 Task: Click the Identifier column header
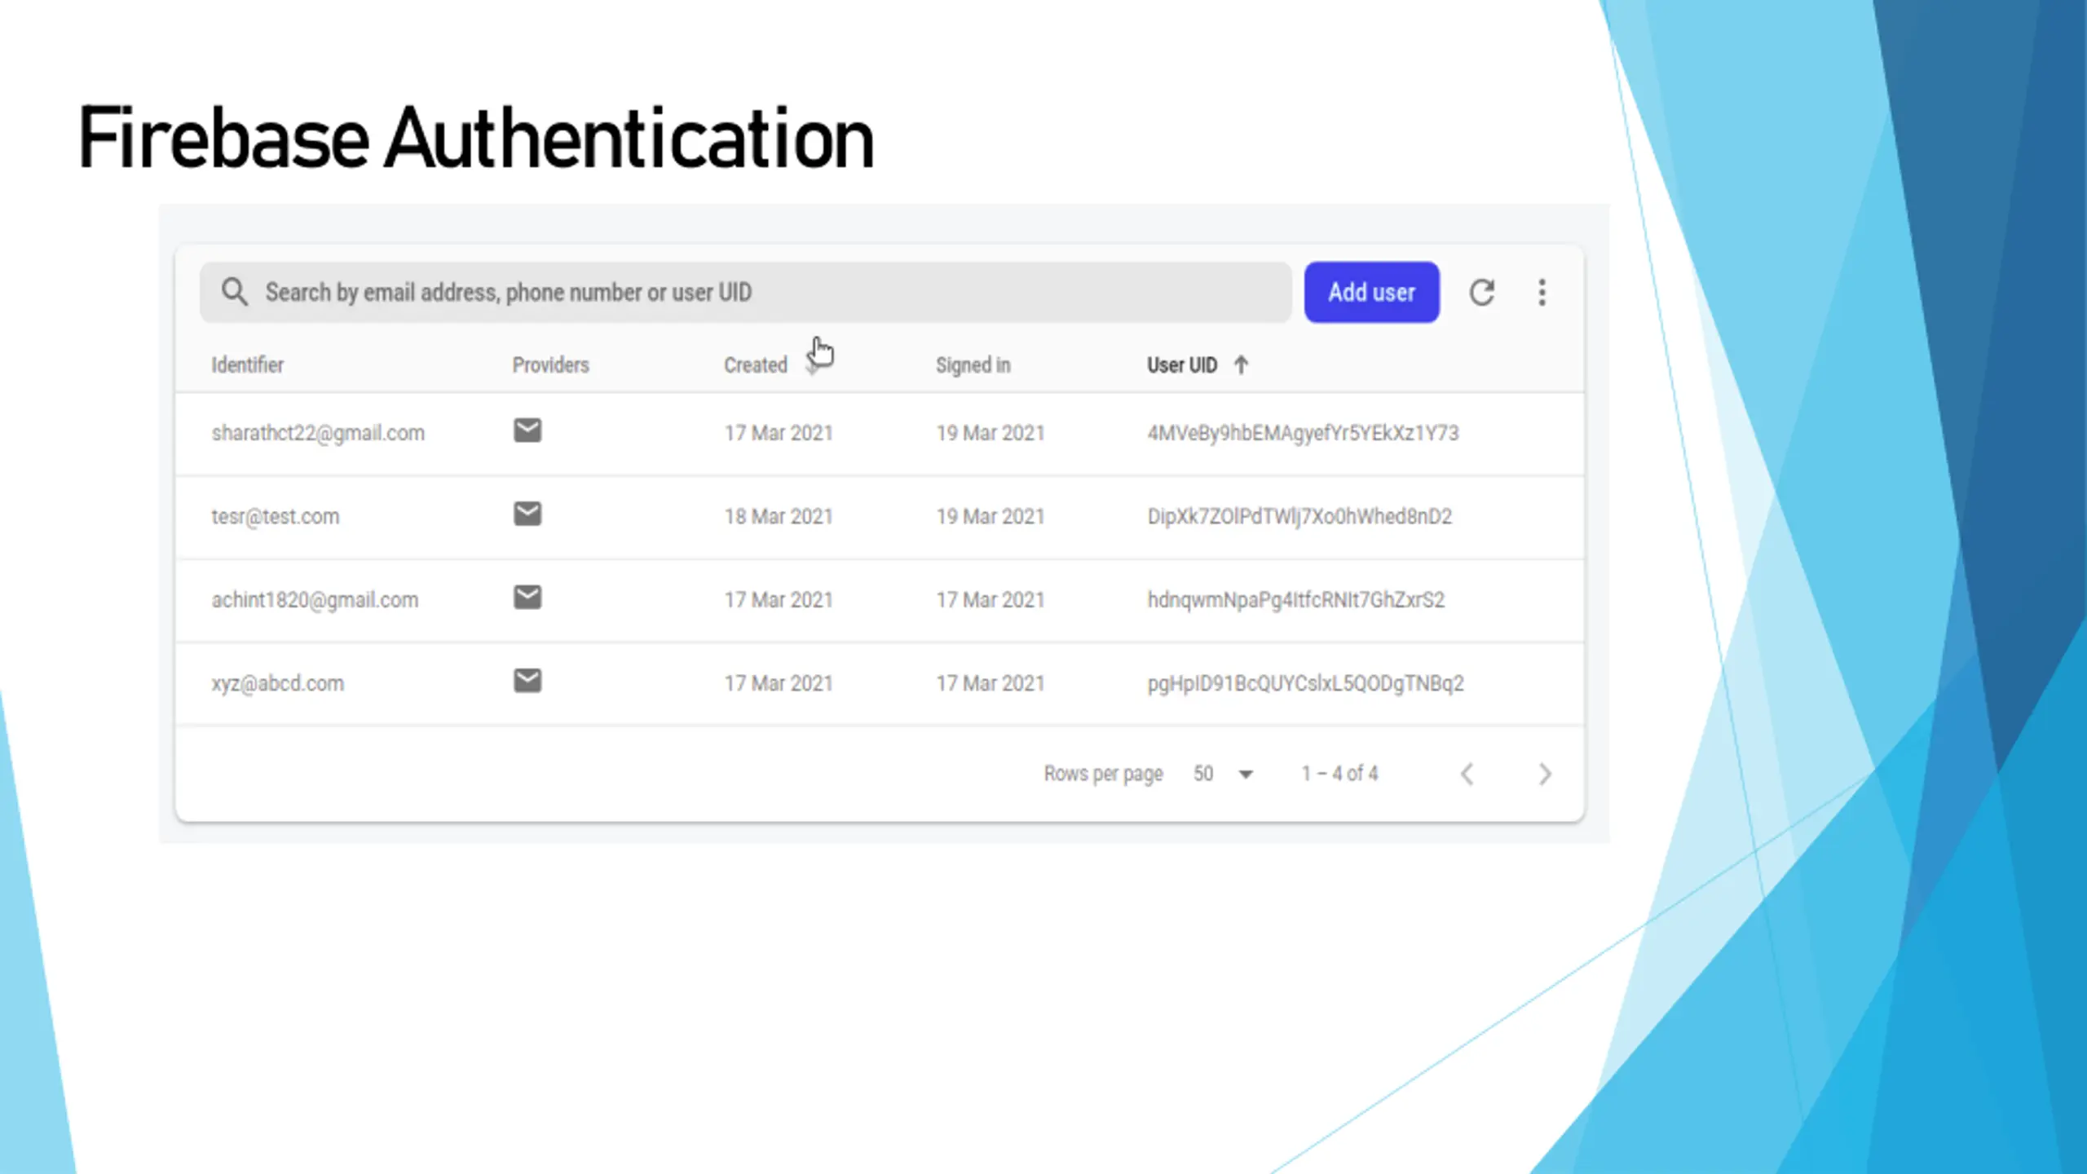coord(247,365)
